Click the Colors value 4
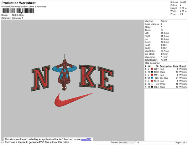 click(180, 5)
